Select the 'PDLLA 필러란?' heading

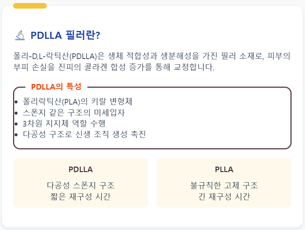coord(65,35)
